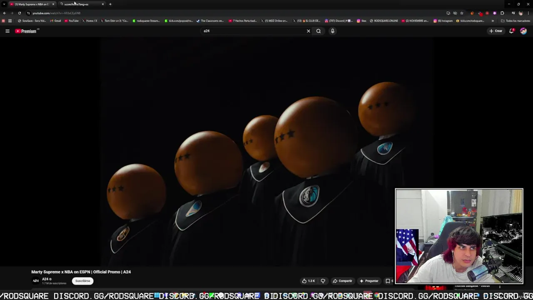533x300 pixels.
Task: Open the MDZ Online bookmark
Action: 275,21
